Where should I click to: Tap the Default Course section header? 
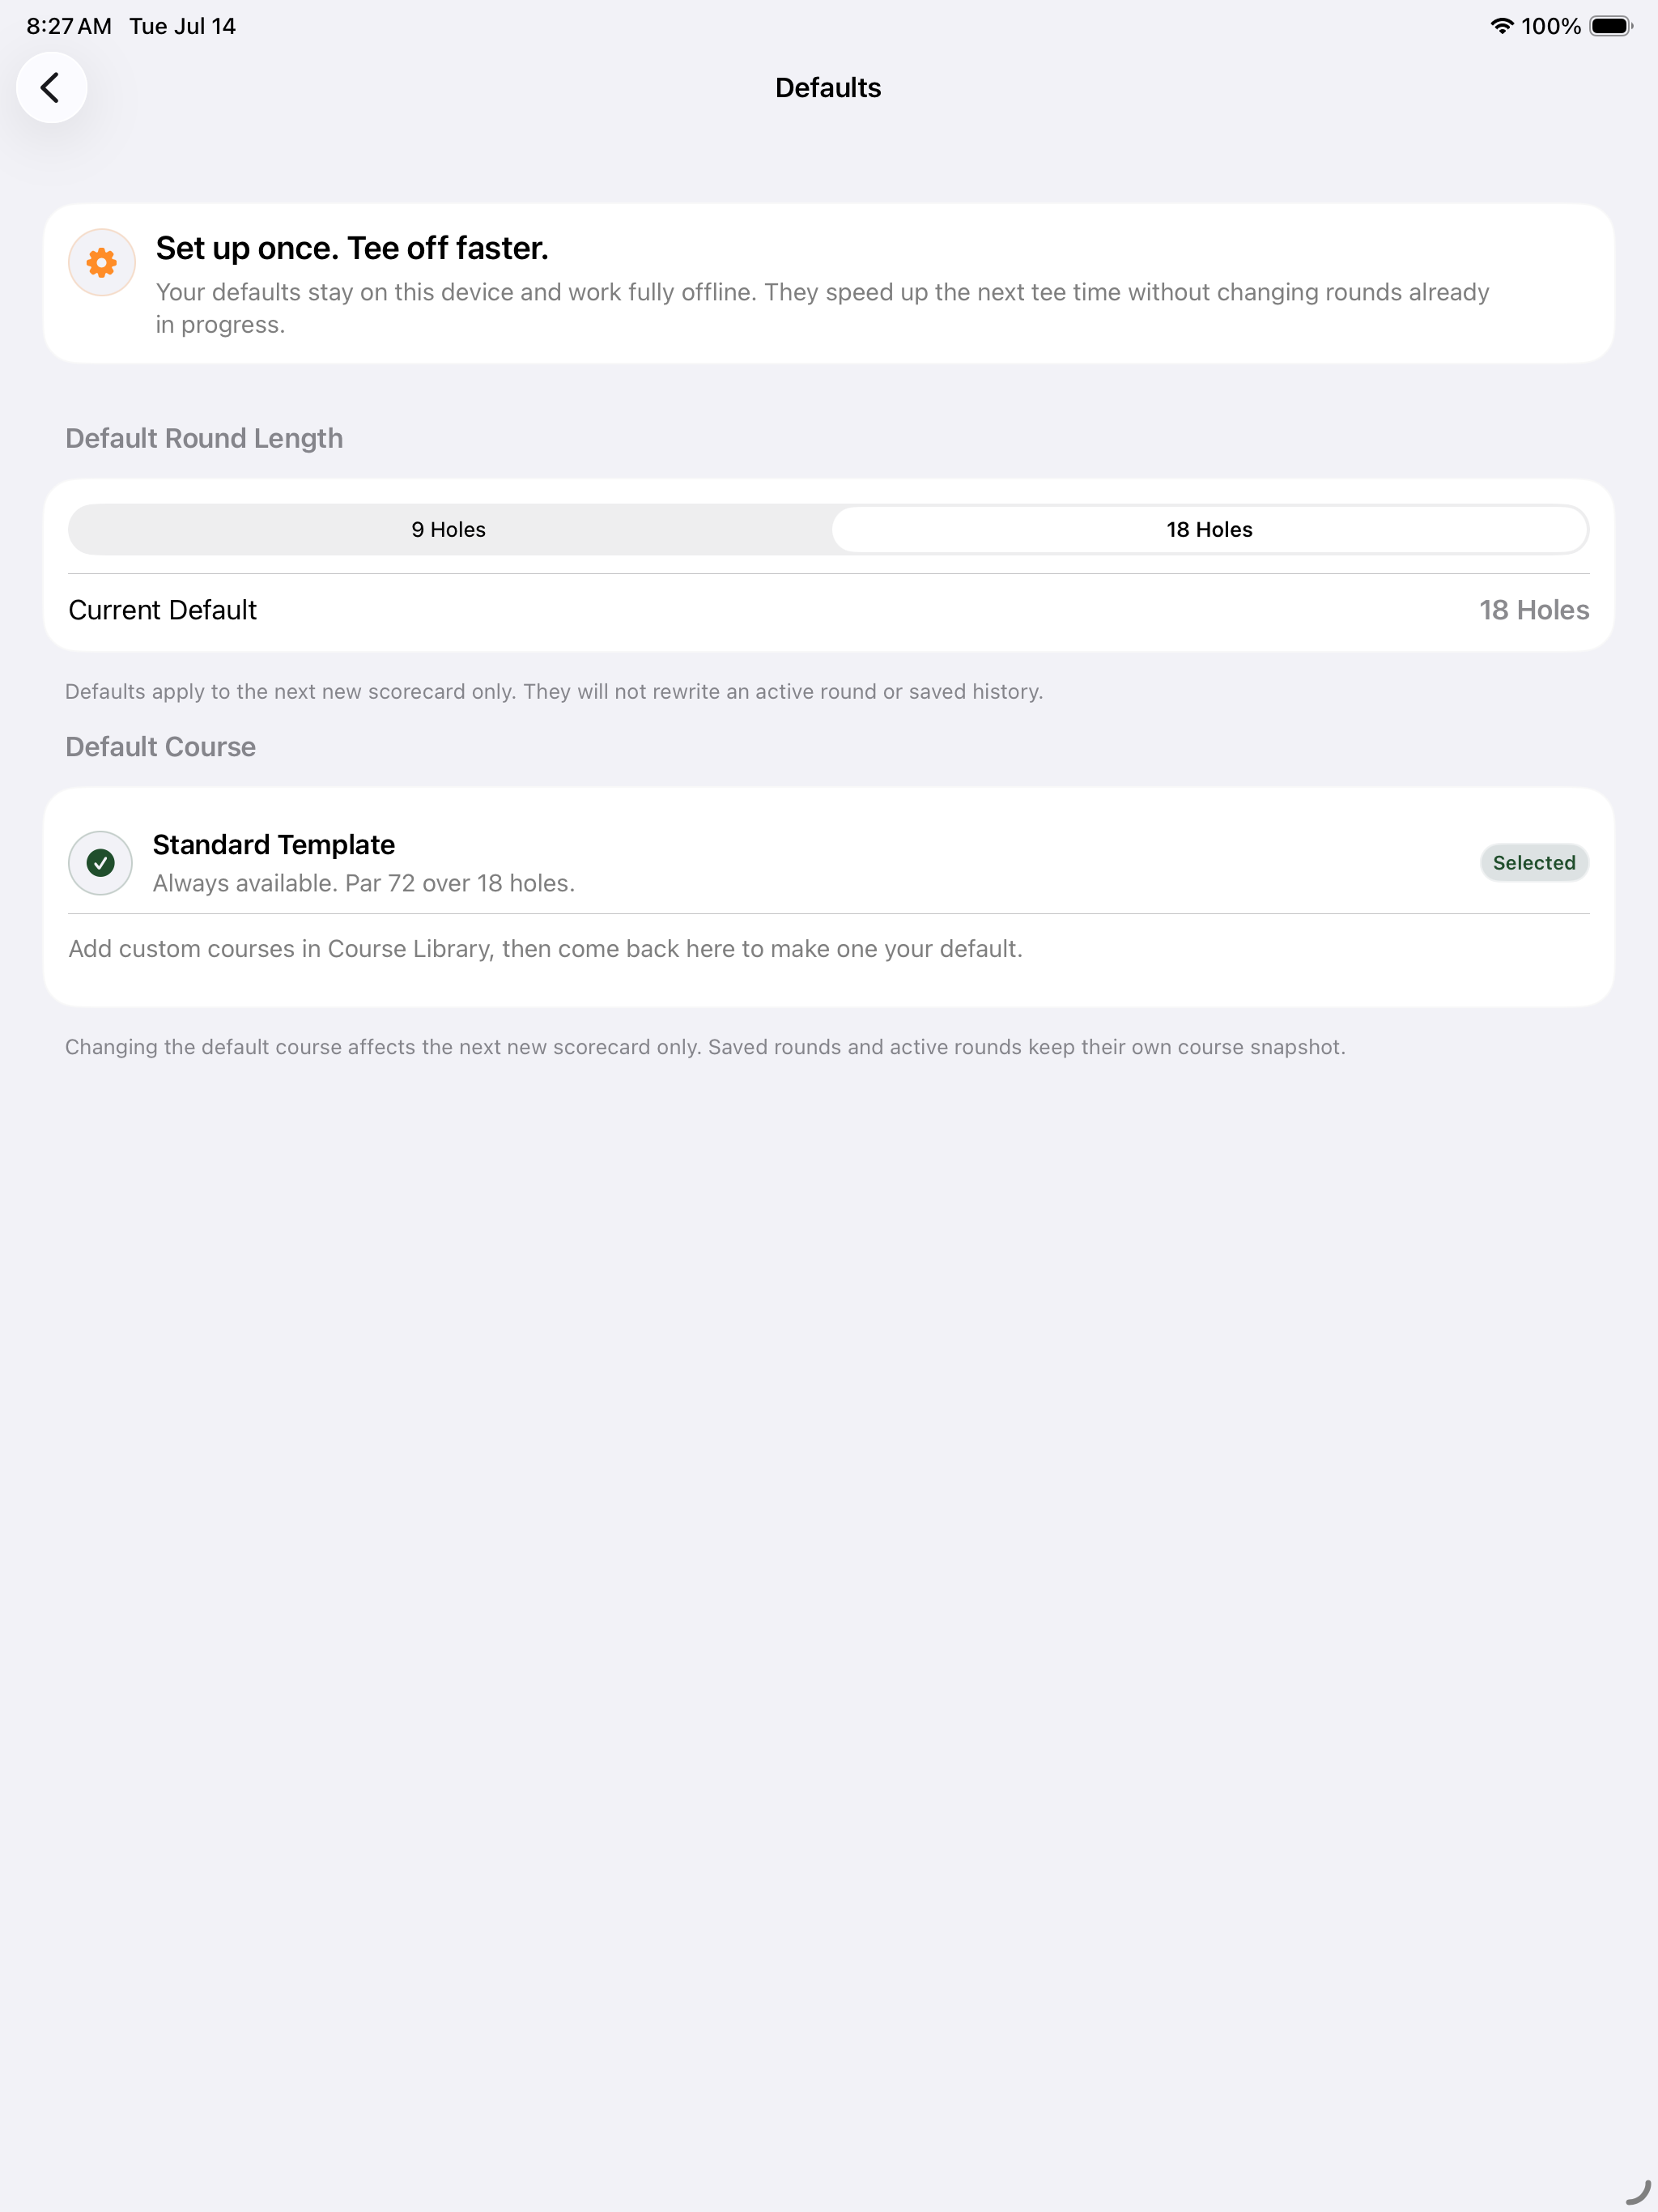click(x=160, y=747)
